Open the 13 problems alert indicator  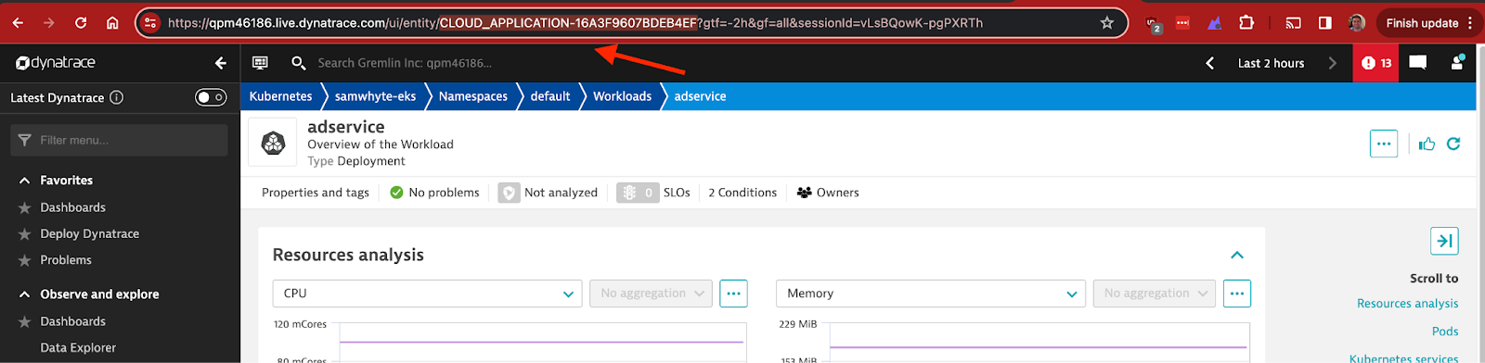[x=1376, y=63]
